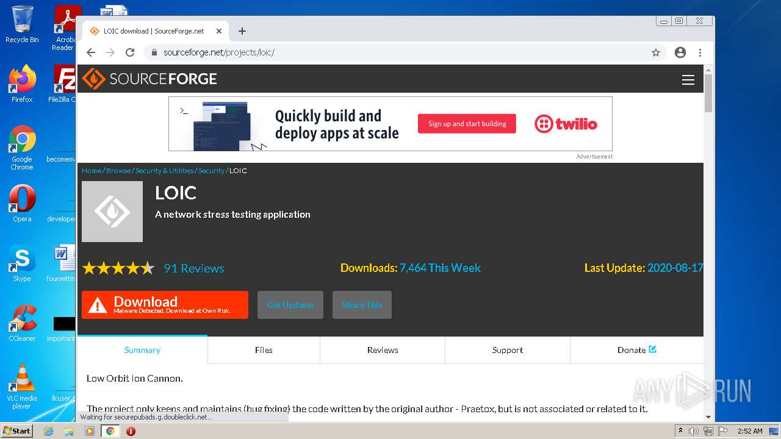
Task: Click the 2020-08-17 last update date
Action: pyautogui.click(x=675, y=268)
